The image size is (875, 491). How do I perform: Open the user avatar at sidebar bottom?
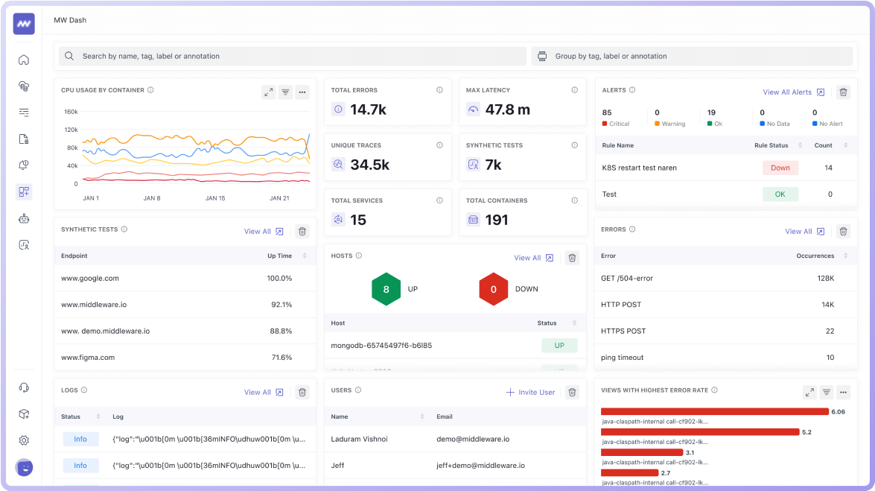[x=24, y=467]
